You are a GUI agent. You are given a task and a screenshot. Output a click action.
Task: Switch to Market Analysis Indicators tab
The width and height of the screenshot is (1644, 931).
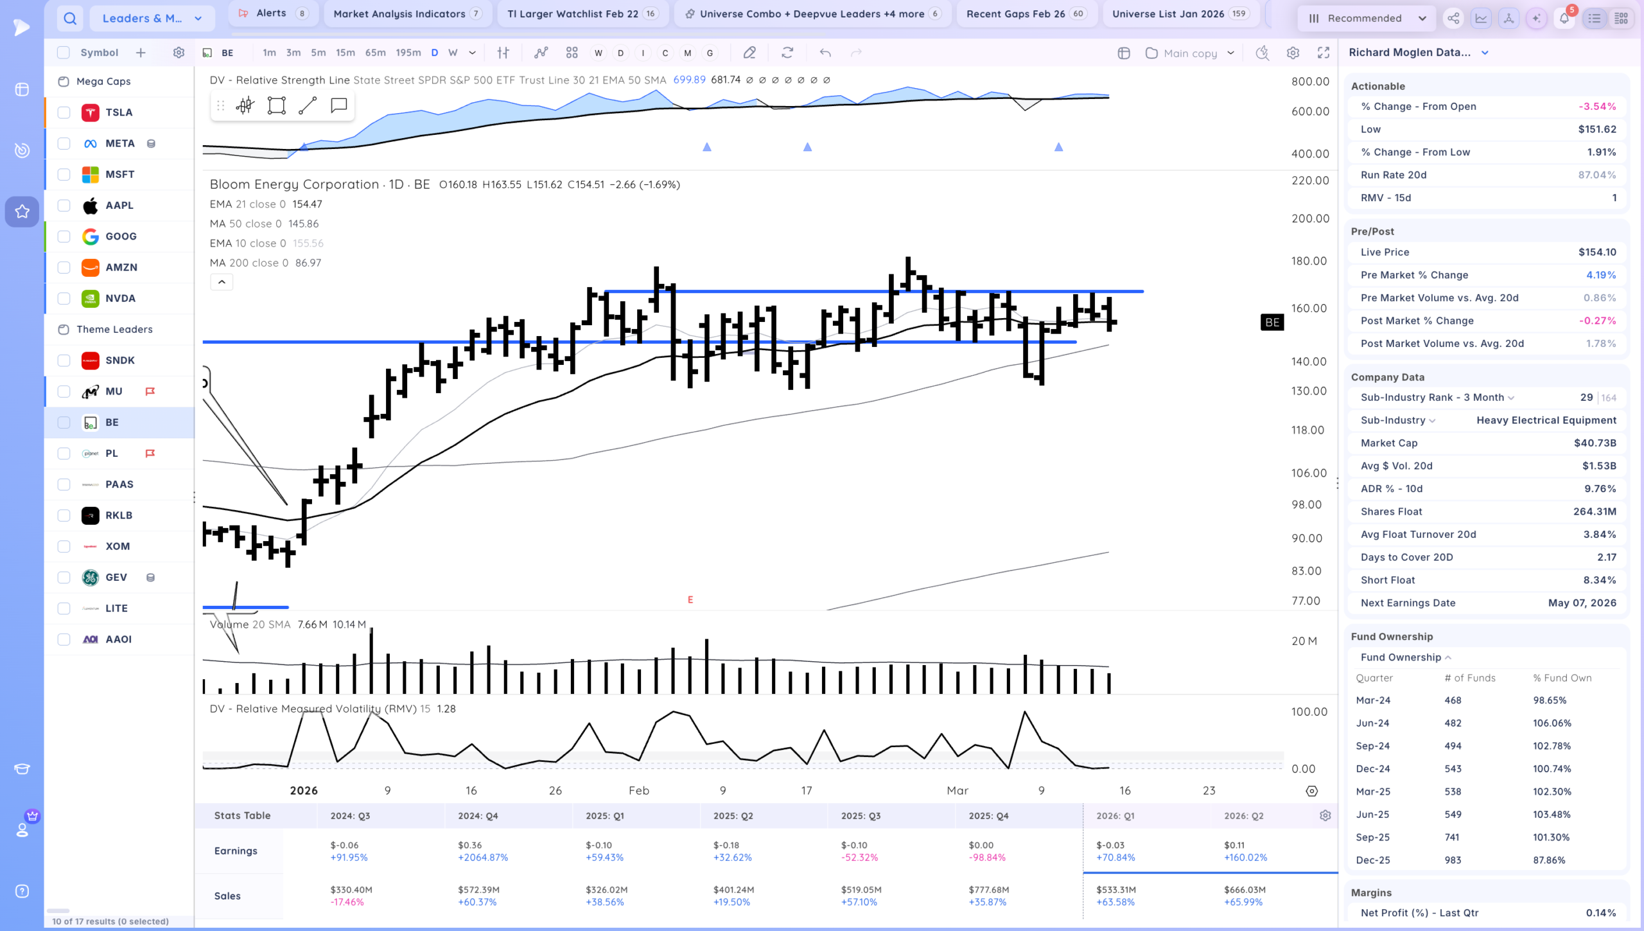pyautogui.click(x=407, y=13)
